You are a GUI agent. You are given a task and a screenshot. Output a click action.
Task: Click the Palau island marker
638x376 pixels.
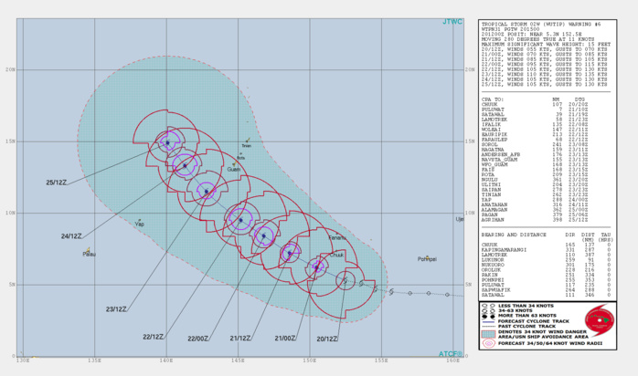click(89, 250)
